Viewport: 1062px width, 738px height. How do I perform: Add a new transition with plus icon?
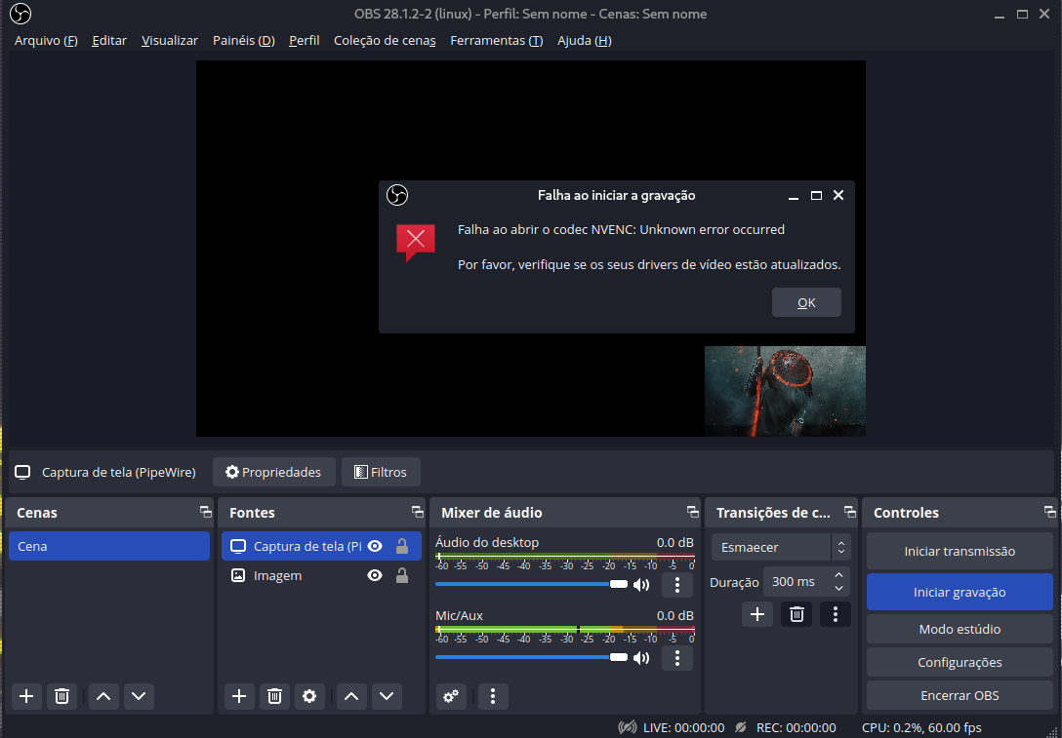(x=757, y=614)
